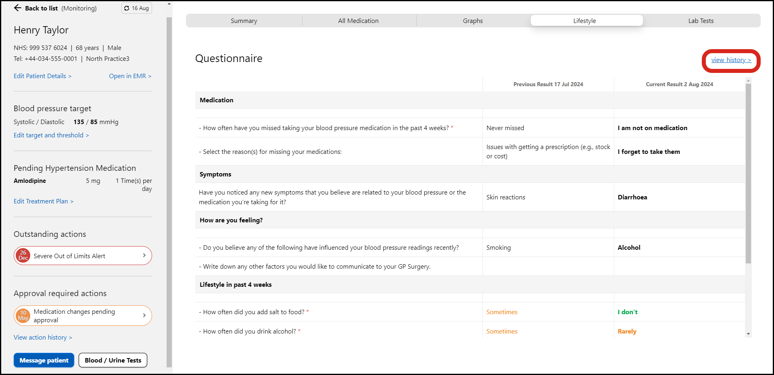Click the refresh icon beside 16 Aug
The height and width of the screenshot is (375, 774).
[x=127, y=8]
